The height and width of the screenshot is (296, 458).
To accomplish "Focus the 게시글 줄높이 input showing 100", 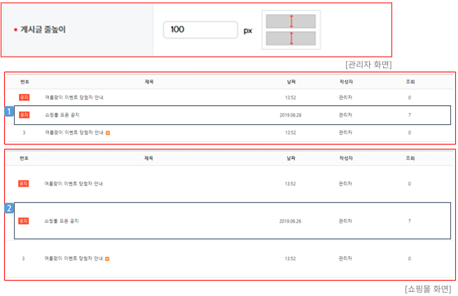I will [199, 29].
